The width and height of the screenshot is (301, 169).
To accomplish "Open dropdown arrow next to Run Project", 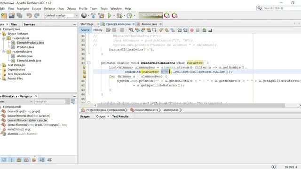I will pyautogui.click(x=114, y=15).
